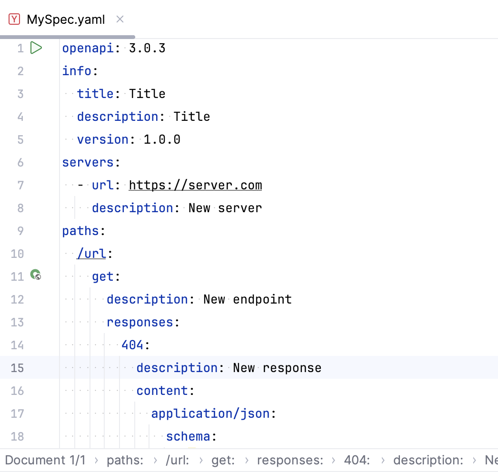Open the https://server.com server link
Image resolution: width=498 pixels, height=472 pixels.
195,185
